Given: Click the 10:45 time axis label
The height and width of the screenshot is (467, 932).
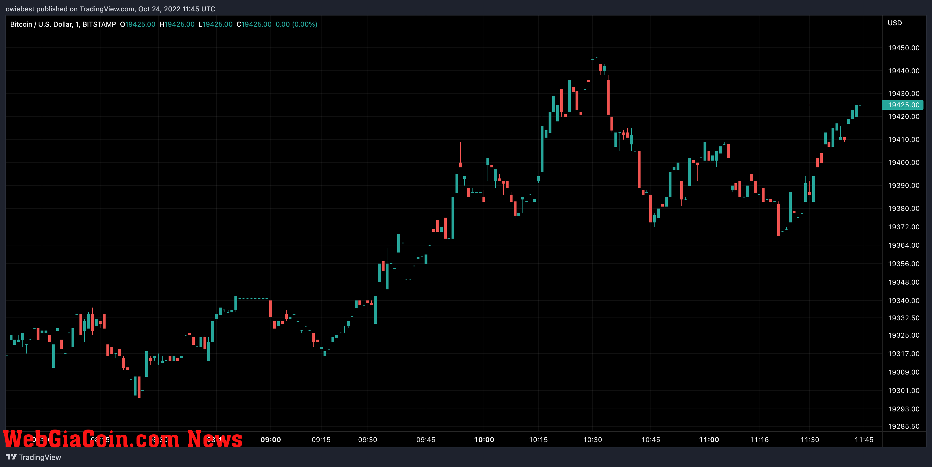Looking at the screenshot, I should coord(650,440).
